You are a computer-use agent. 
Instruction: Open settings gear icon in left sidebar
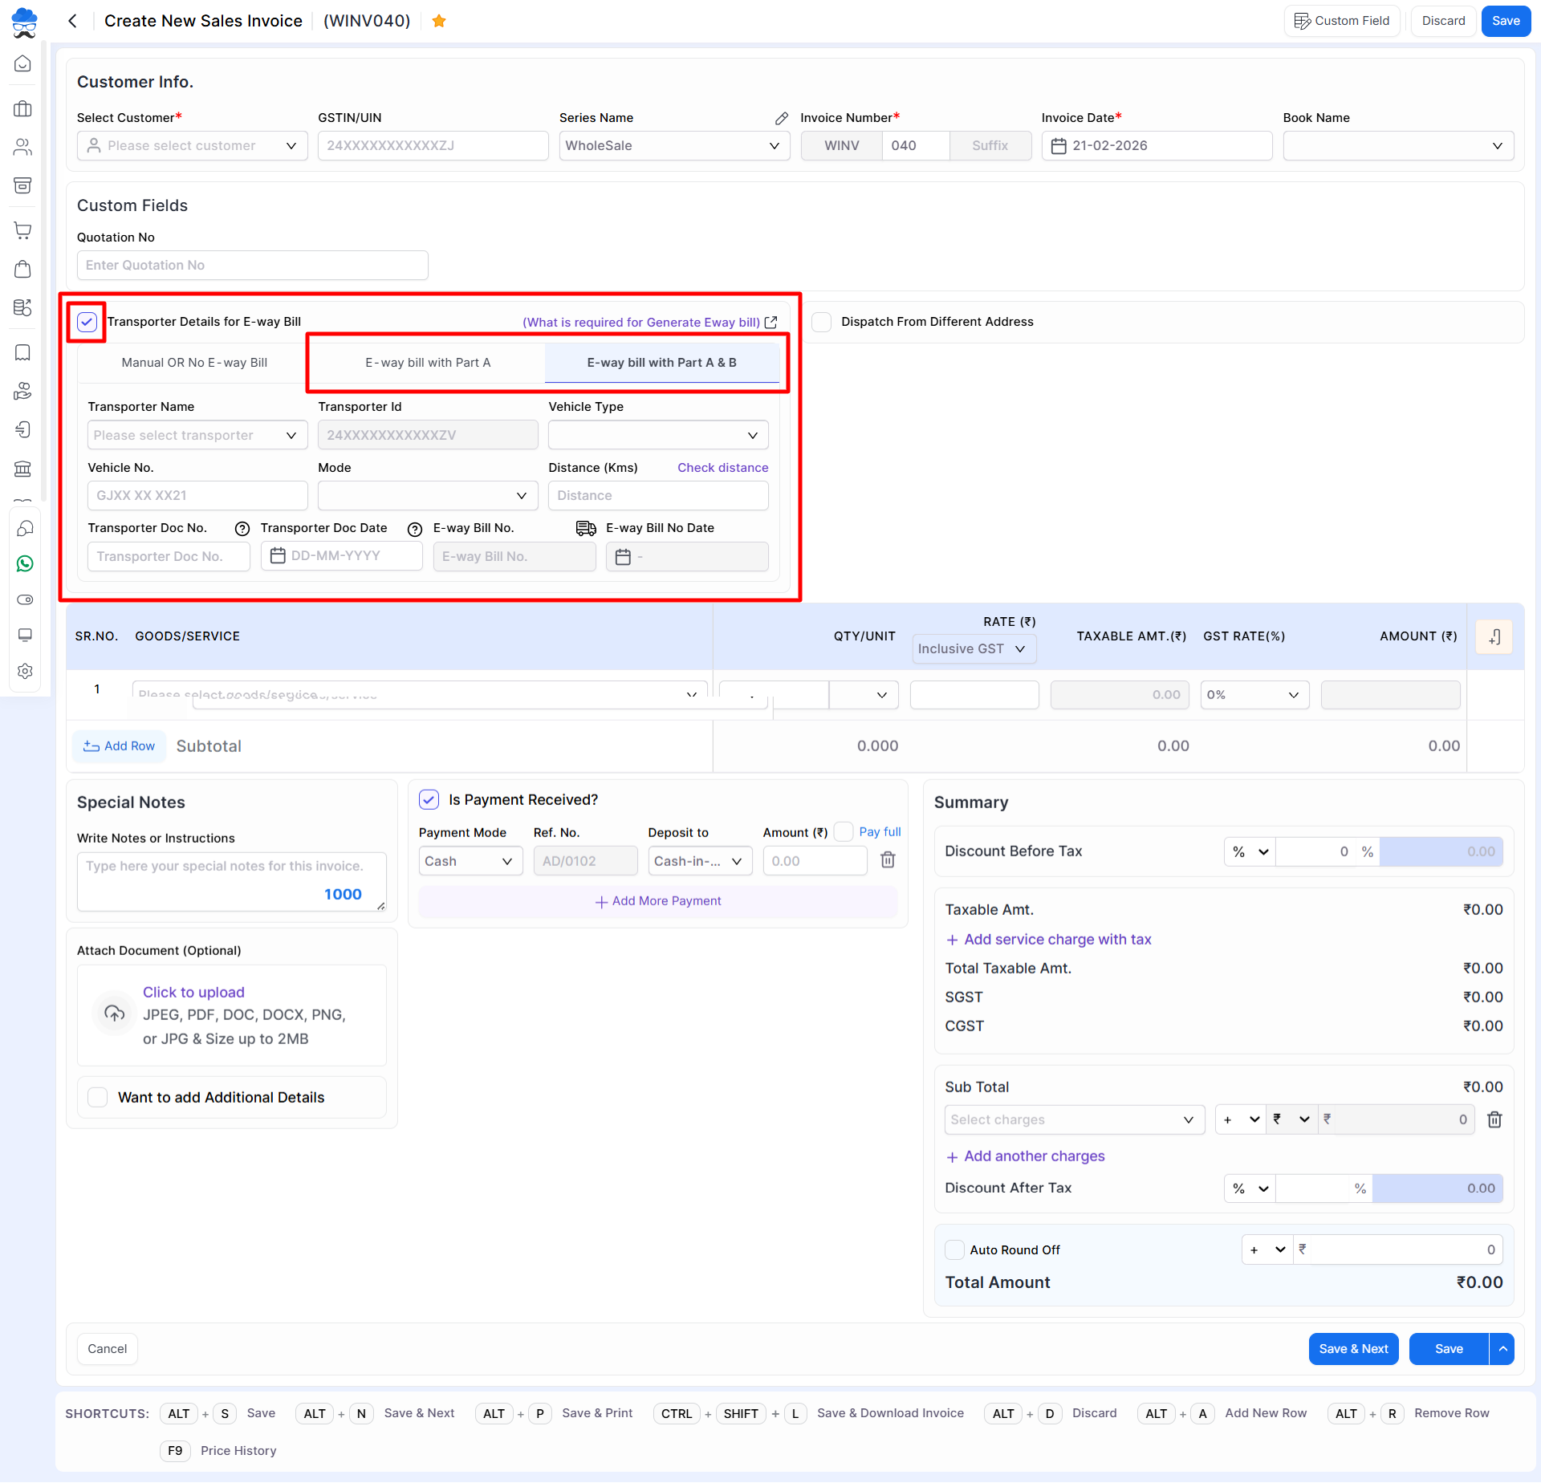[25, 671]
